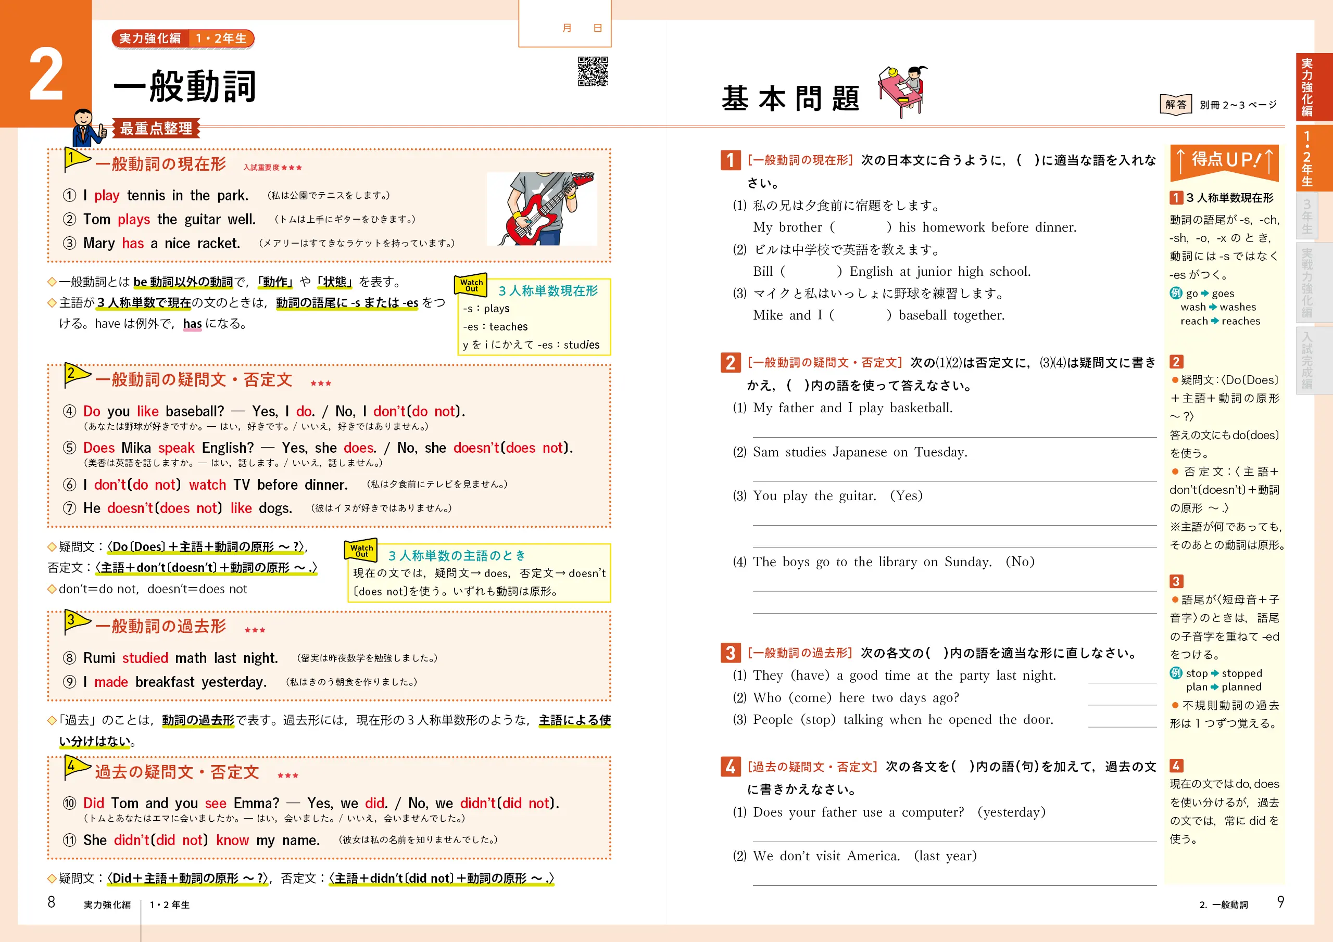The width and height of the screenshot is (1333, 942).
Task: Click example sentence Mary has a nice racket
Action: pyautogui.click(x=161, y=243)
